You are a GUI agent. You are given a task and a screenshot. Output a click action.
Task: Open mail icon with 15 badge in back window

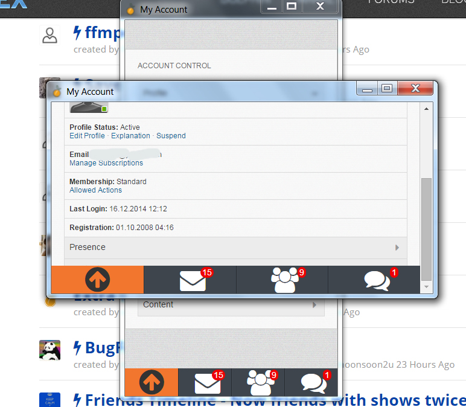coord(209,382)
